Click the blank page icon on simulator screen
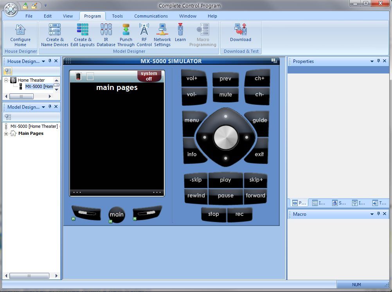Viewport: 392px width, 292px height. point(90,77)
